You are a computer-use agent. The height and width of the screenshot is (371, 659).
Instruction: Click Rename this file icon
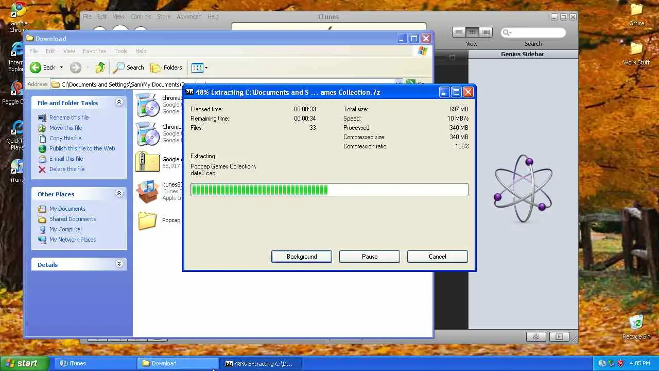(x=42, y=117)
